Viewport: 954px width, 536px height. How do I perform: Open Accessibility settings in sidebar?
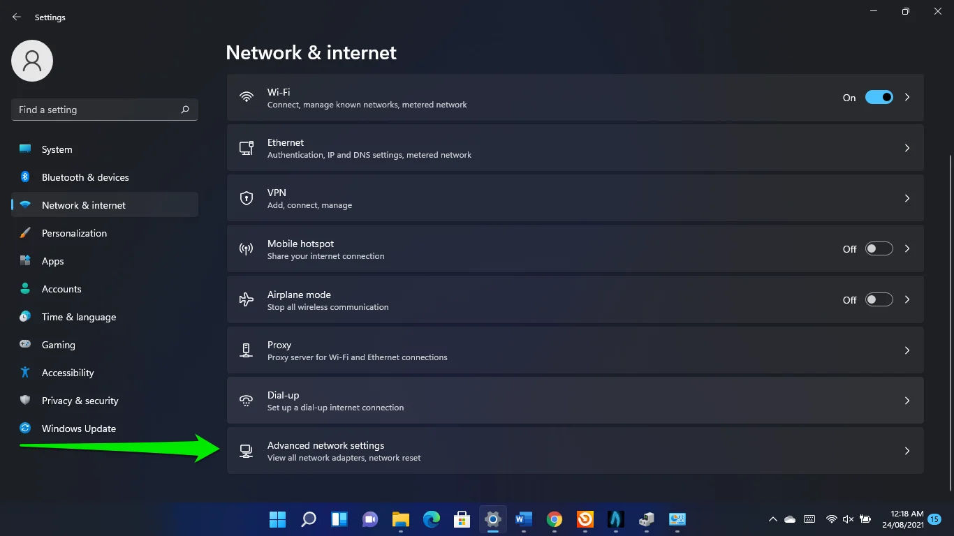click(105, 373)
